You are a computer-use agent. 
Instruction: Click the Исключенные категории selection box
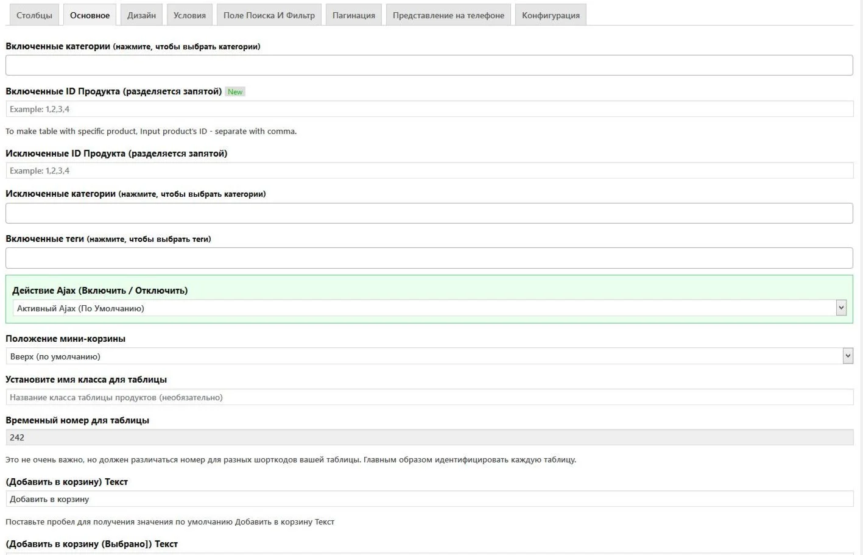coord(429,213)
